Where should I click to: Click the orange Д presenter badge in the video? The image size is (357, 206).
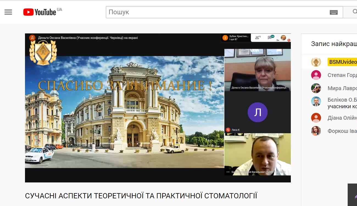point(32,38)
